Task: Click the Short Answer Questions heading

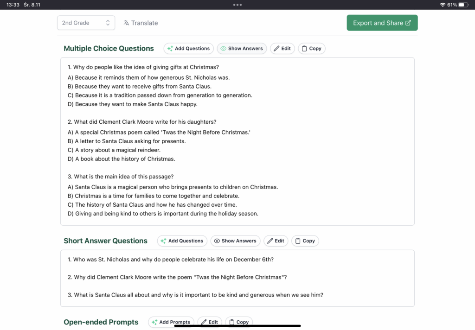Action: (105, 241)
